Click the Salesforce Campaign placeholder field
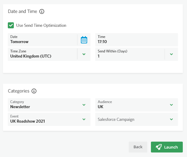 click(x=136, y=119)
